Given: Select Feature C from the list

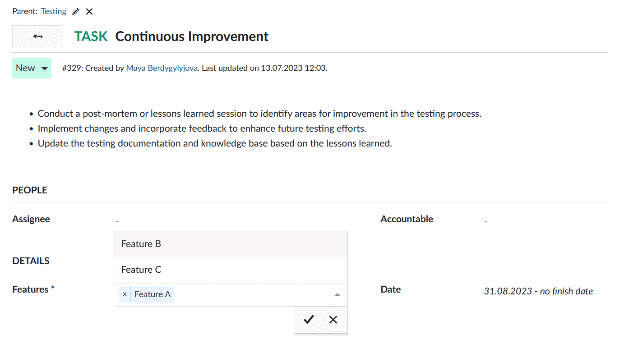Looking at the screenshot, I should click(x=141, y=269).
